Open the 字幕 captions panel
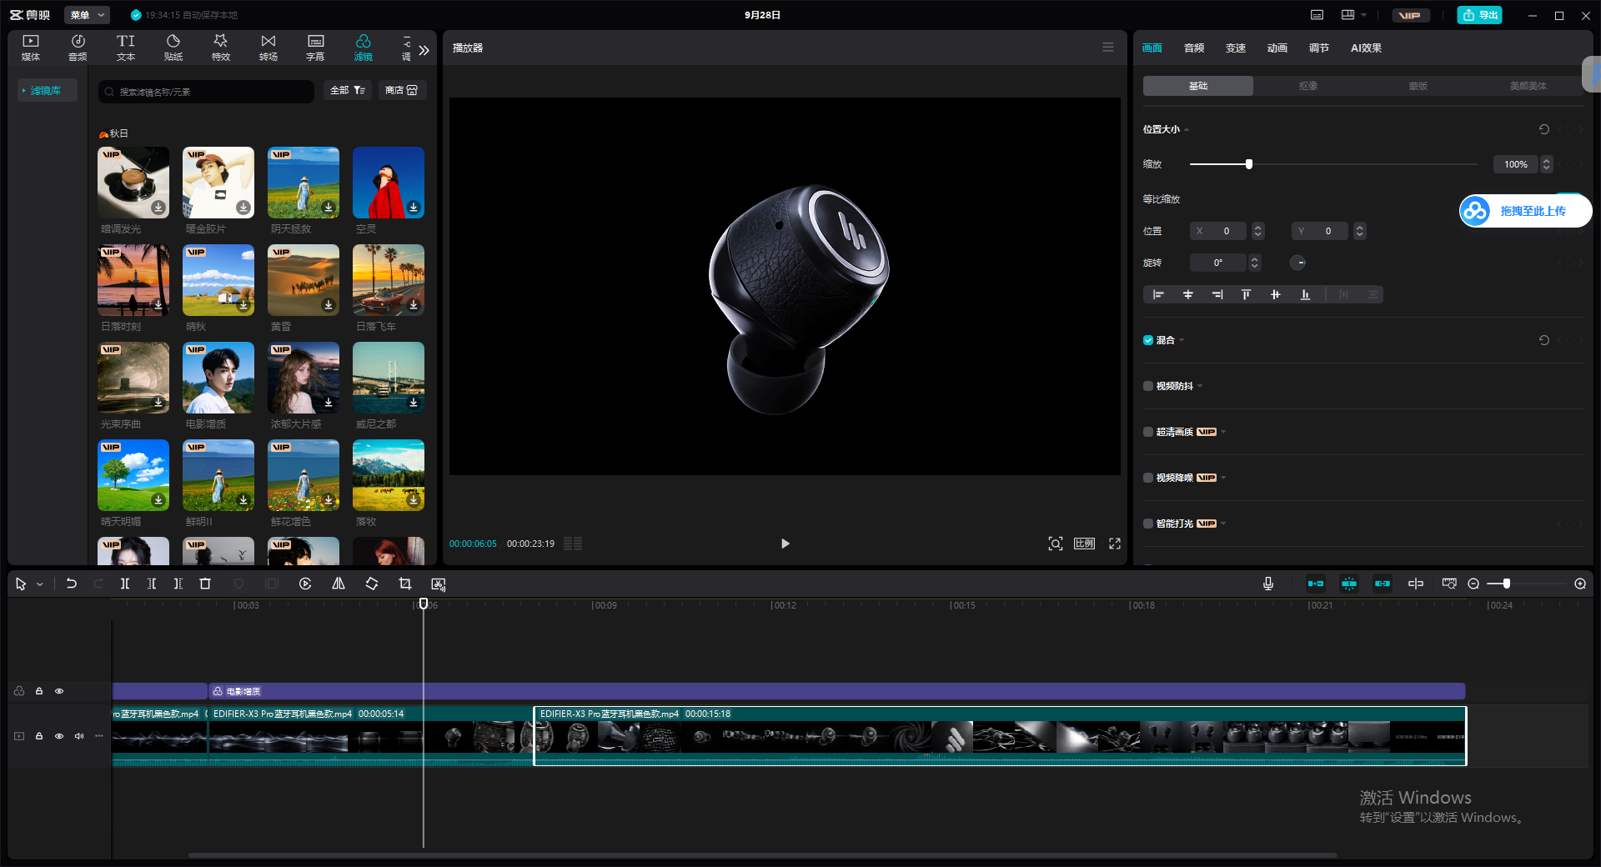Screen dimensions: 1601x867 click(315, 48)
